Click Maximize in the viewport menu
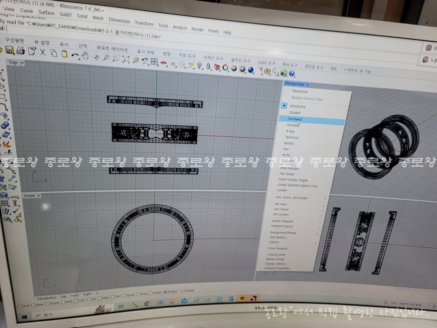 [300, 92]
